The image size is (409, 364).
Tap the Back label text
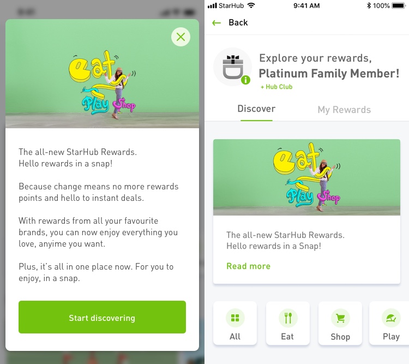[x=238, y=23]
